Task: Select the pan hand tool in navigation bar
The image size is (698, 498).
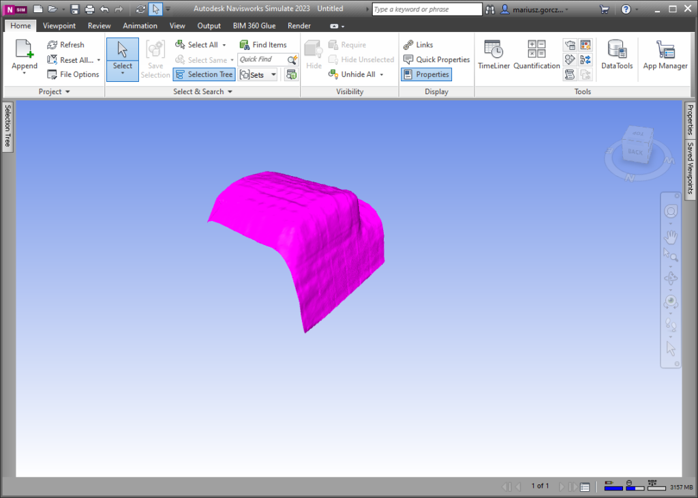Action: click(x=671, y=237)
